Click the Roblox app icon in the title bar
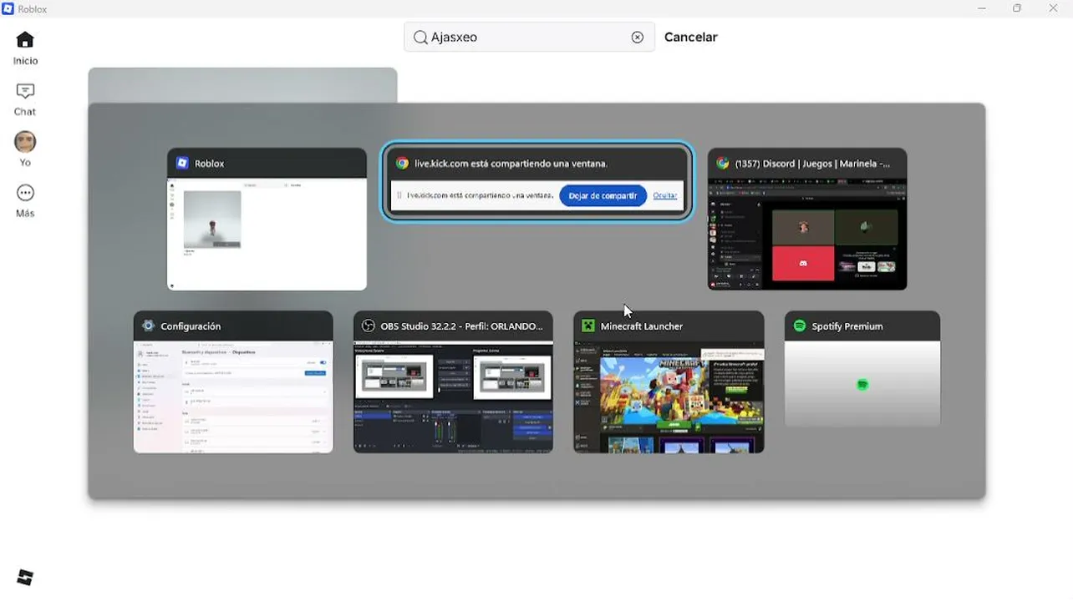This screenshot has height=601, width=1073. click(8, 8)
